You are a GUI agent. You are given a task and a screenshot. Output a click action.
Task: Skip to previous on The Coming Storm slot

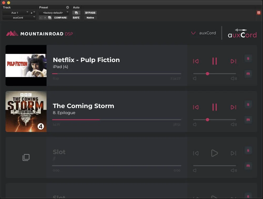coord(196,107)
